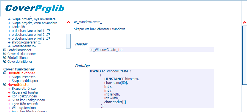Viewport: 249px width, 112px height.
Task: Expand plus sign before Skapa instansen
Action: [x=9, y=77]
